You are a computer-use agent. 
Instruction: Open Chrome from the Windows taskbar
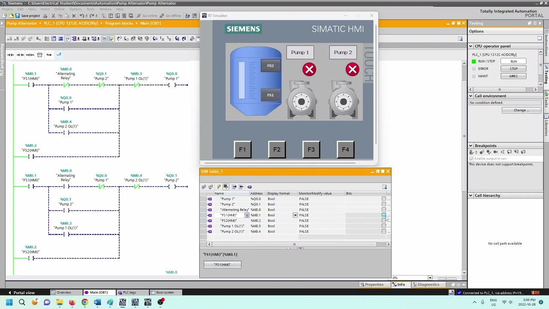point(84,302)
